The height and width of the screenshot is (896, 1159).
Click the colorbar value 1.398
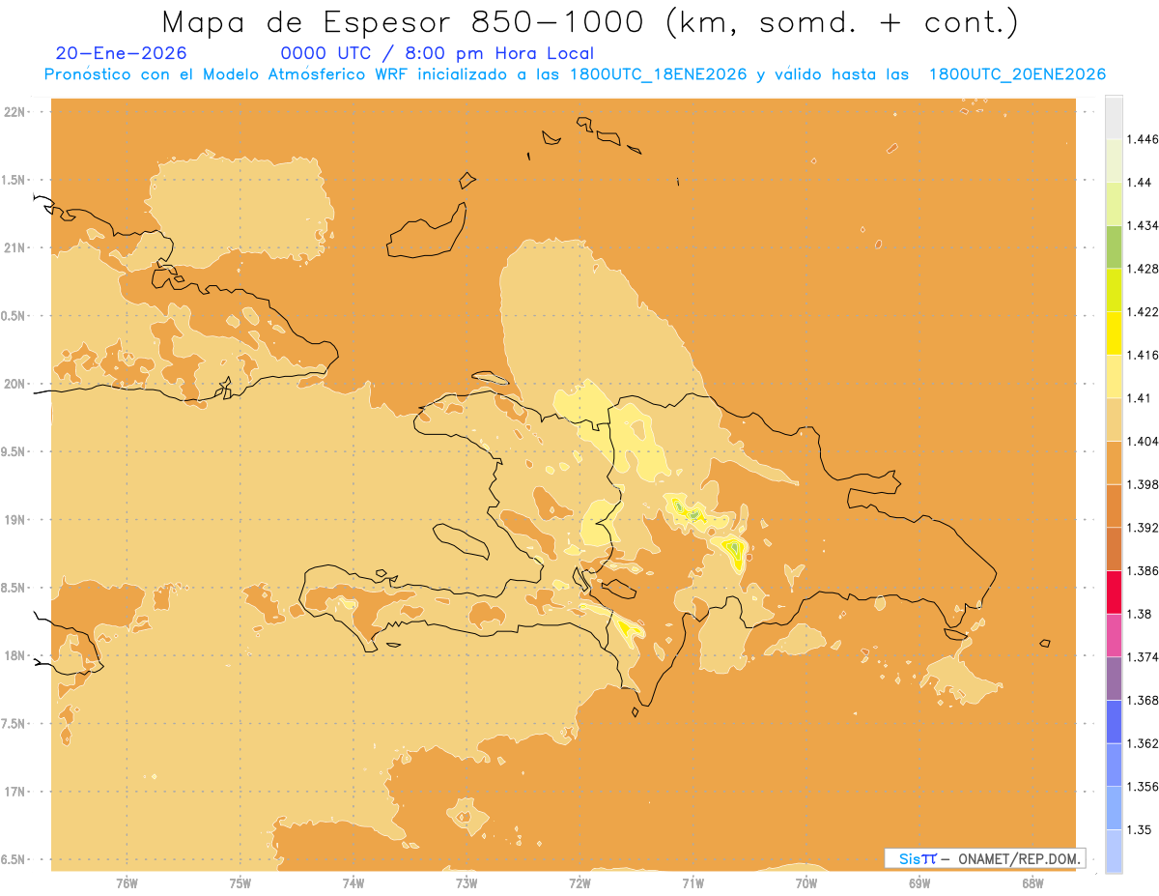coord(1144,484)
